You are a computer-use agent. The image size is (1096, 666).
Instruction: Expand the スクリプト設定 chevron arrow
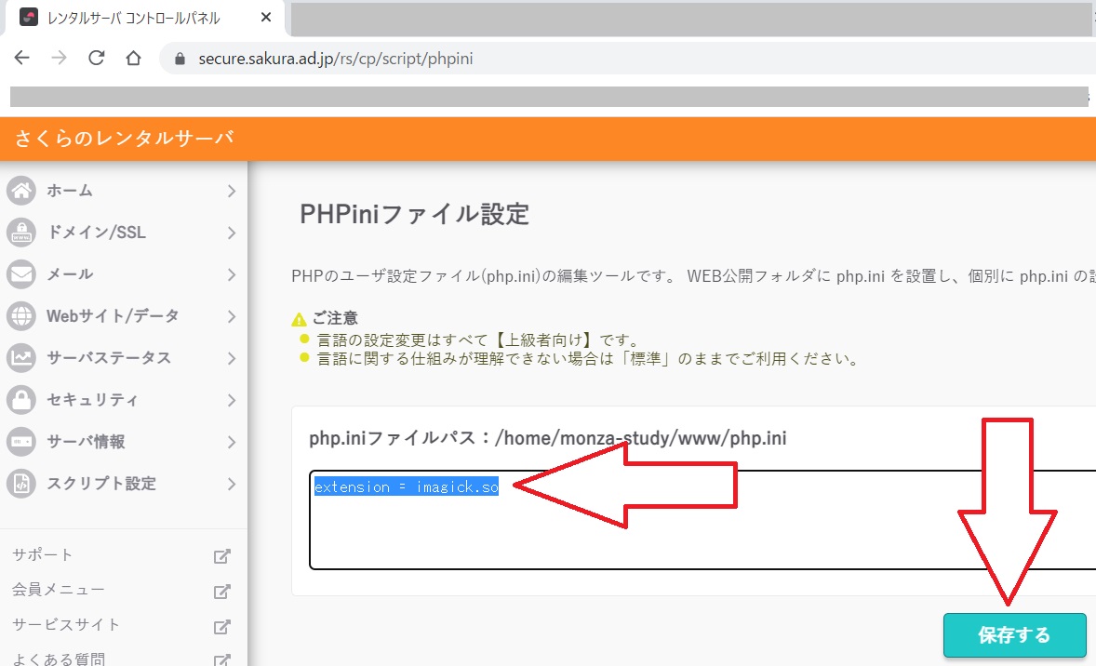pyautogui.click(x=231, y=484)
